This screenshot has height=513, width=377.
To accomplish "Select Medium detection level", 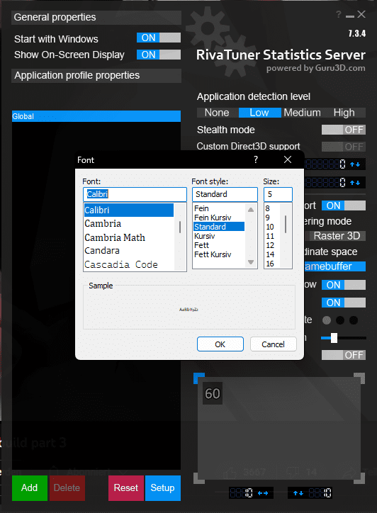I will [x=302, y=113].
